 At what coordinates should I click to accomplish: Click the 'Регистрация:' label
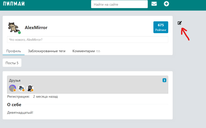[18, 97]
